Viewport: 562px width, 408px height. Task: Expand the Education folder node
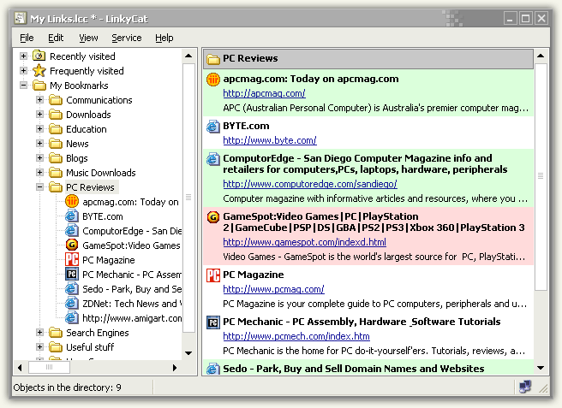(39, 129)
